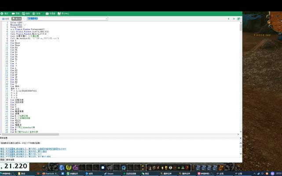The image size is (282, 176).
Task: Click the Plugin.Window.Size call line
Action: click(x=29, y=32)
